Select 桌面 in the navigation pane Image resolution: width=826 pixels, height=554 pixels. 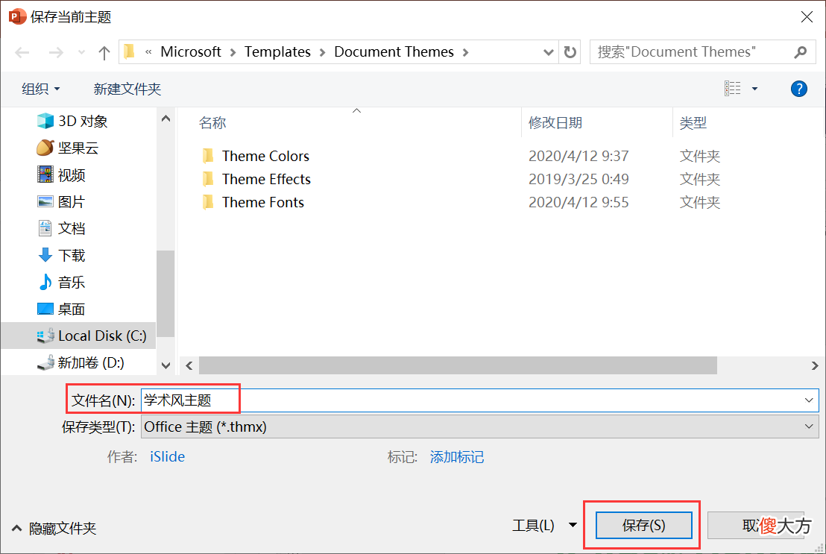click(60, 309)
